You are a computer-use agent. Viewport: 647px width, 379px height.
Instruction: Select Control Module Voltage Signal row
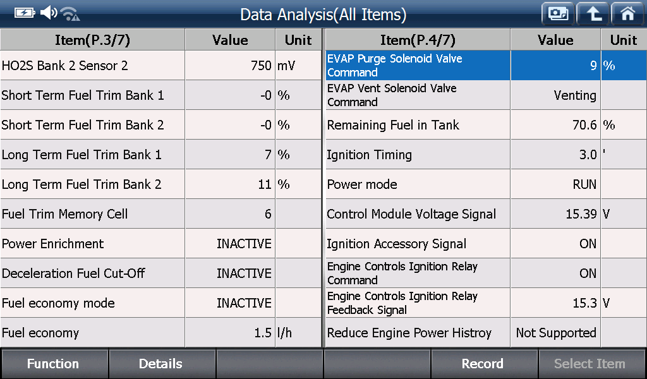pos(486,214)
